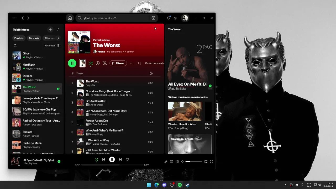Open the lyrics microphone icon

tap(166, 161)
